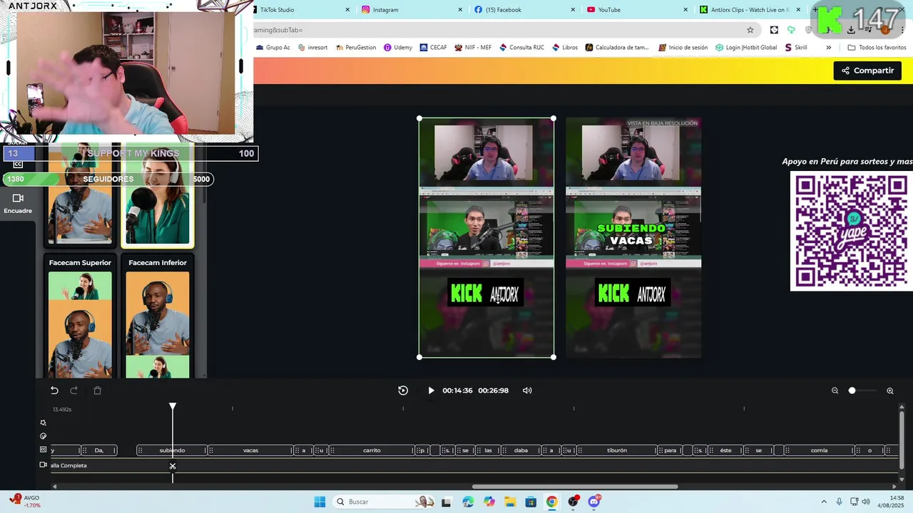The image size is (913, 513).
Task: Click the scissors split icon at the playhead
Action: click(x=173, y=466)
